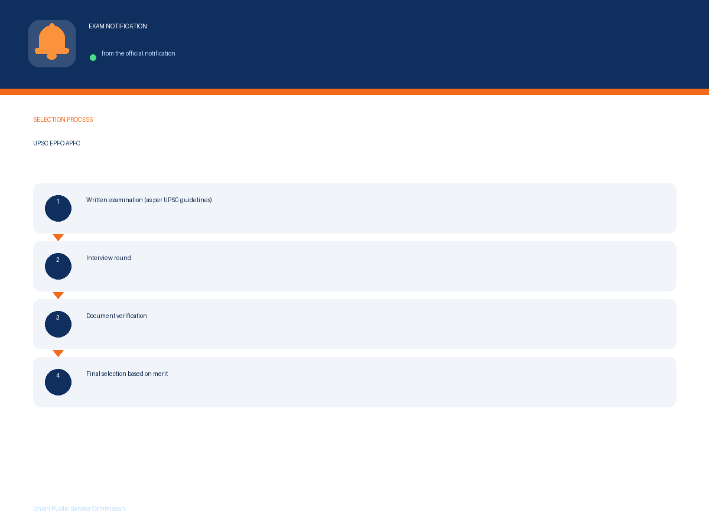Click 'from the official notification' text
This screenshot has height=532, width=709.
click(138, 53)
